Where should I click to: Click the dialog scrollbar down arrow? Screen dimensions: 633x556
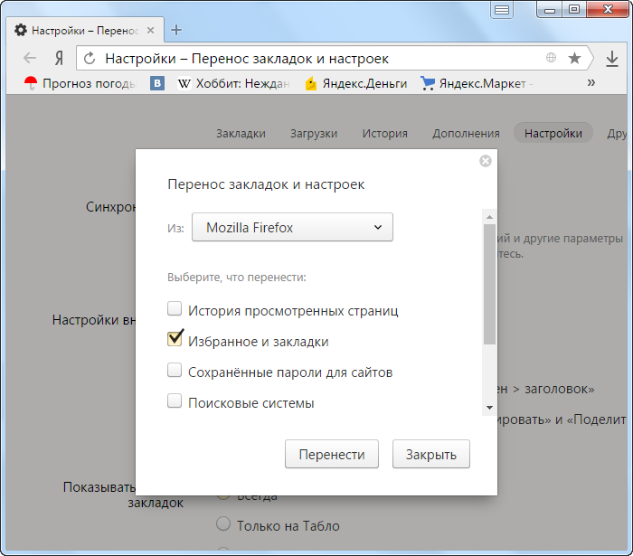(x=489, y=408)
